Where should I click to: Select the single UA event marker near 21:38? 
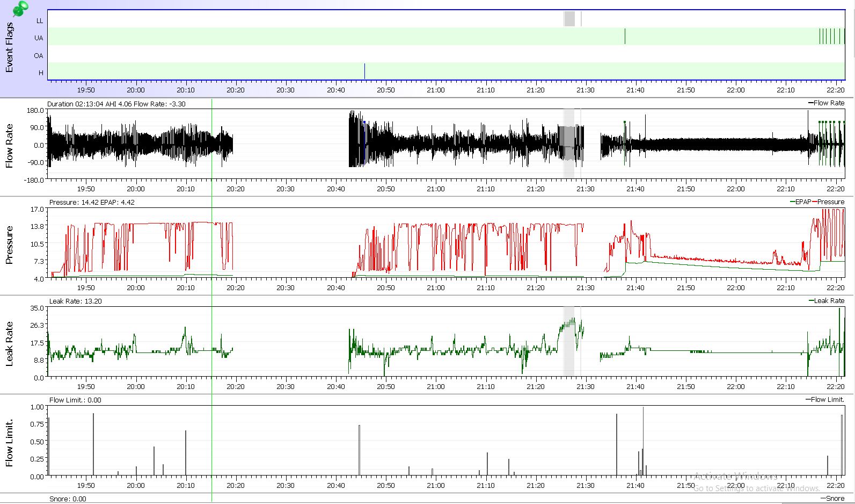pos(625,36)
